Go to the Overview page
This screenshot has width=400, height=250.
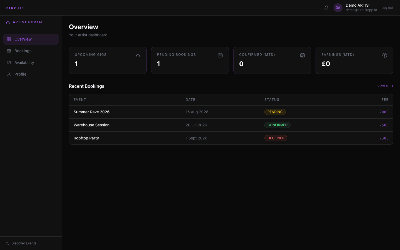[x=31, y=39]
